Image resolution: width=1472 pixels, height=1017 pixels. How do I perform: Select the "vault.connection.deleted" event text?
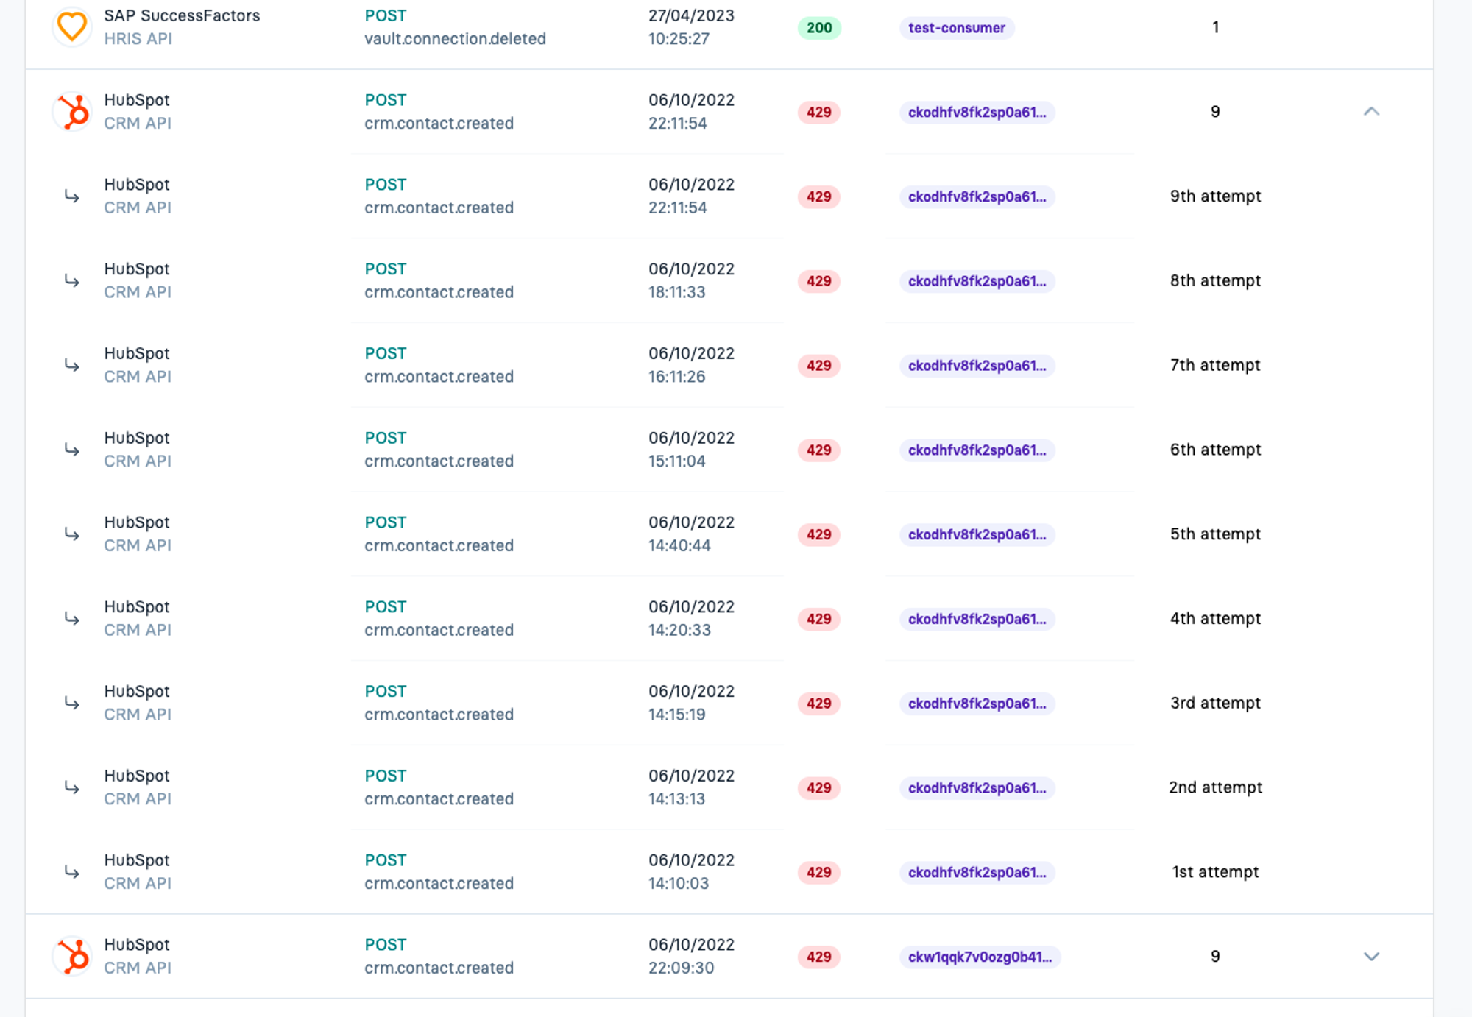pyautogui.click(x=455, y=39)
